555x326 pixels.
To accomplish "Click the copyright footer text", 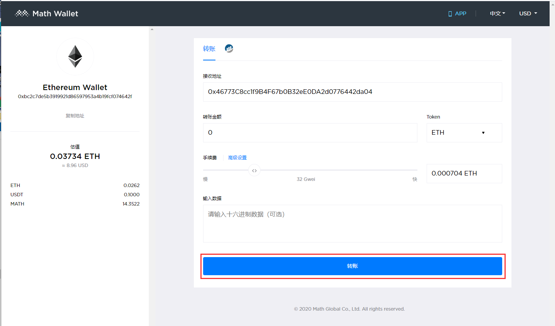I will coord(349,309).
